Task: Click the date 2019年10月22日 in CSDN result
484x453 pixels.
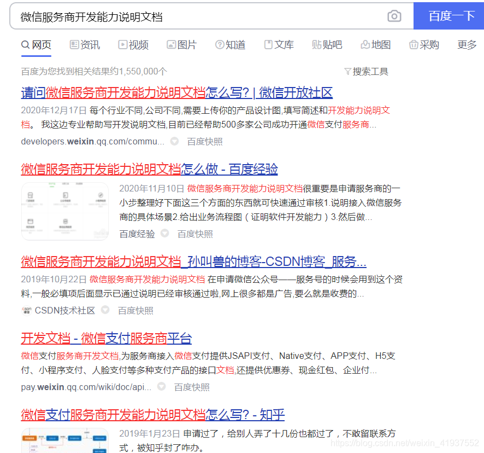Action: (x=54, y=279)
